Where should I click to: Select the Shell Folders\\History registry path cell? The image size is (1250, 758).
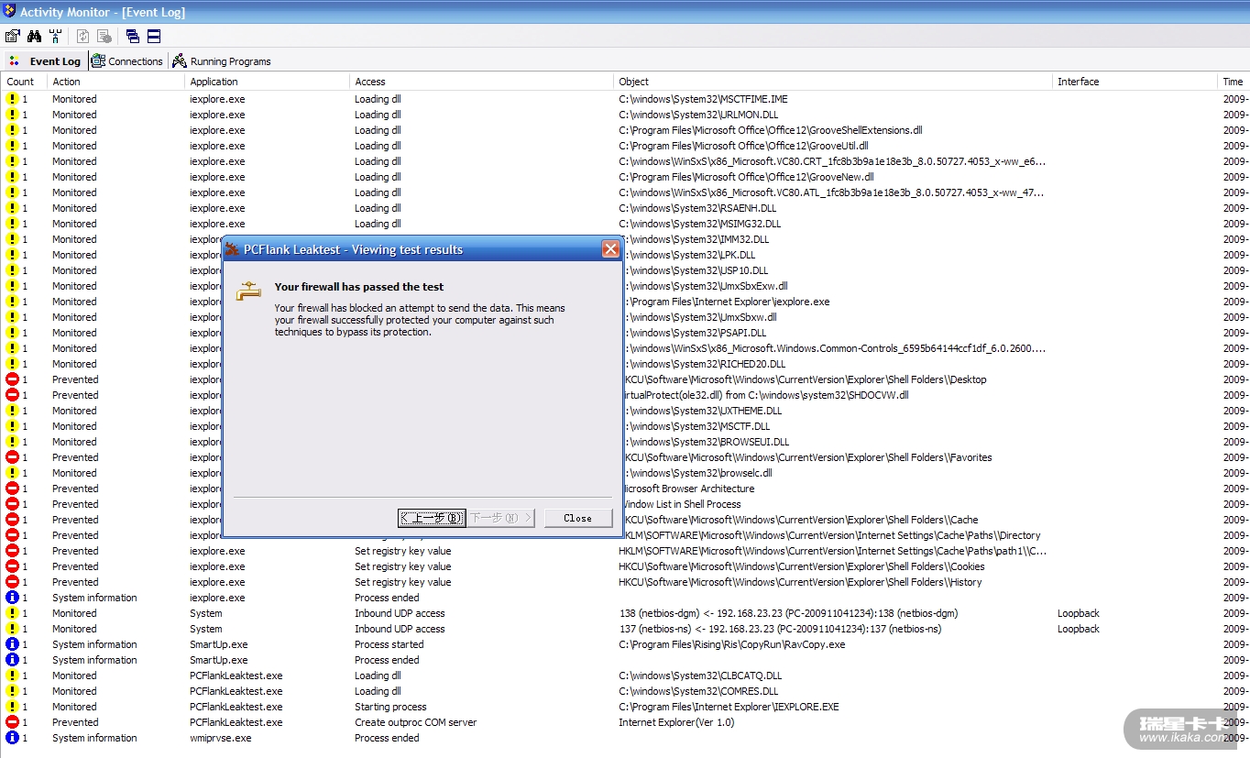click(800, 582)
